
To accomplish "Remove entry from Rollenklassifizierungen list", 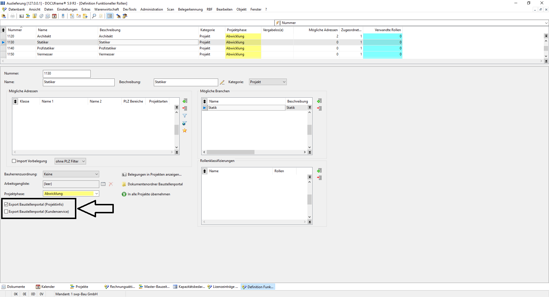I will click(x=319, y=178).
